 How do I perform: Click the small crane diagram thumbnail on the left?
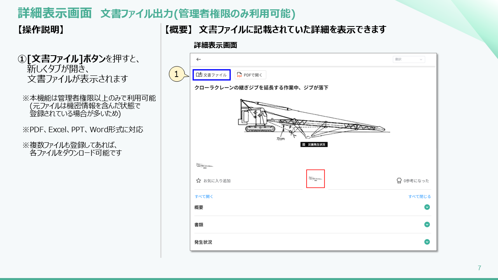[x=205, y=164]
